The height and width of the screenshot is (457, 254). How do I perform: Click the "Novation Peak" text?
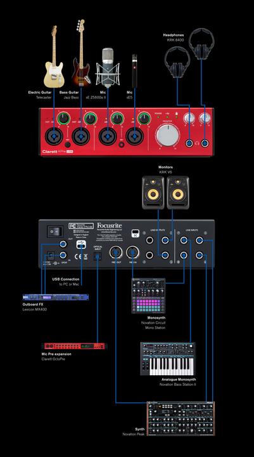(x=133, y=434)
